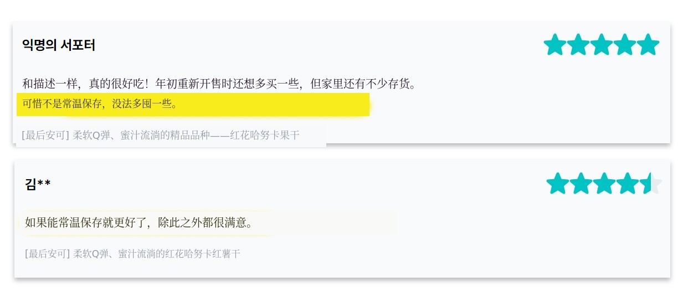Click the [最后安可] tag under 익명의 서포터's review
The height and width of the screenshot is (302, 683).
tap(45, 136)
